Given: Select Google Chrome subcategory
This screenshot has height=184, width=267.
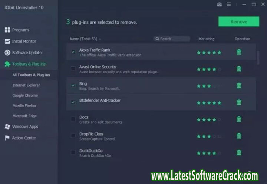Looking at the screenshot, I should pyautogui.click(x=25, y=96).
